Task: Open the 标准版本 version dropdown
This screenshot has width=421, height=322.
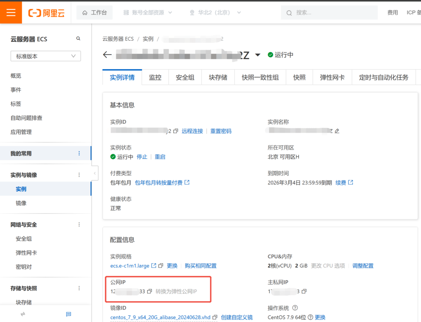Action: (x=46, y=56)
